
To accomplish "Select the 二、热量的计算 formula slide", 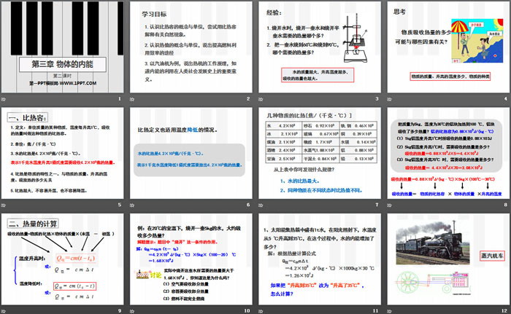I will tap(62, 259).
